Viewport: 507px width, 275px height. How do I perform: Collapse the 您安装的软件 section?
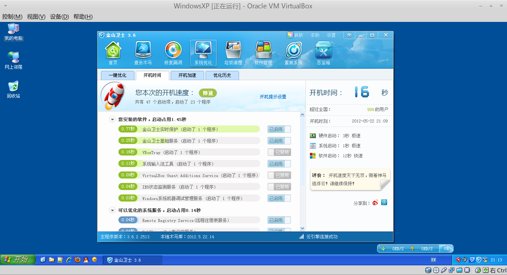pos(112,120)
